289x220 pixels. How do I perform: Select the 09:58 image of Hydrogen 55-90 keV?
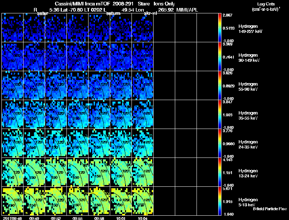(99, 86)
